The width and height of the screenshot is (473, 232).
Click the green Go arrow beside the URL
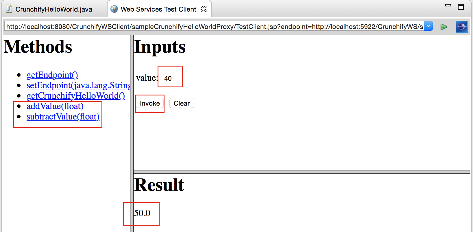[x=444, y=27]
